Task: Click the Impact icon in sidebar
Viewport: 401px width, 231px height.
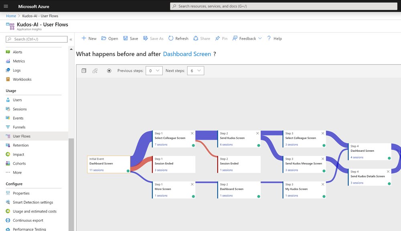Action: tap(8, 155)
